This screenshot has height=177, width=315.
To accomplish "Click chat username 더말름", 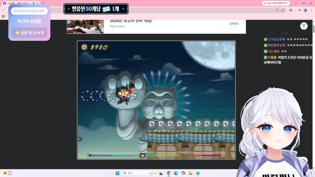I will coord(272,58).
